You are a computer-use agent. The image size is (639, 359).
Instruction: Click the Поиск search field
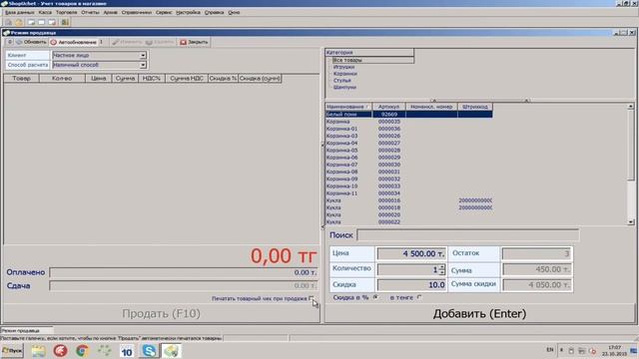(468, 235)
